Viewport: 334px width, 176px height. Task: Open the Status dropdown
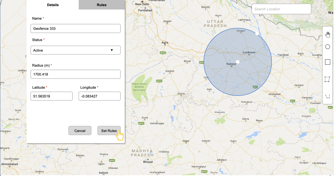(75, 50)
